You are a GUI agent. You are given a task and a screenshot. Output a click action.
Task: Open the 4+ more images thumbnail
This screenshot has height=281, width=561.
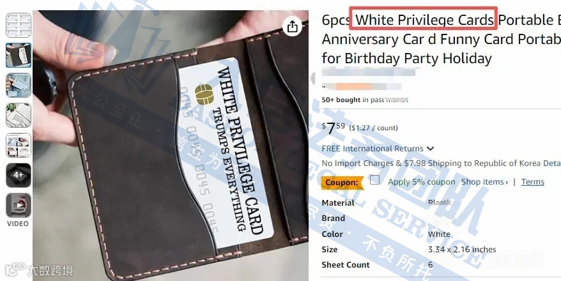tap(19, 175)
